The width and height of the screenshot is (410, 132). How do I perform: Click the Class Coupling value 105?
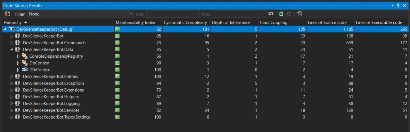(x=302, y=29)
